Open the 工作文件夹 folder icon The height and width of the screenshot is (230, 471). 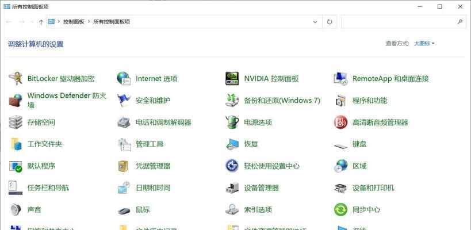[16, 144]
